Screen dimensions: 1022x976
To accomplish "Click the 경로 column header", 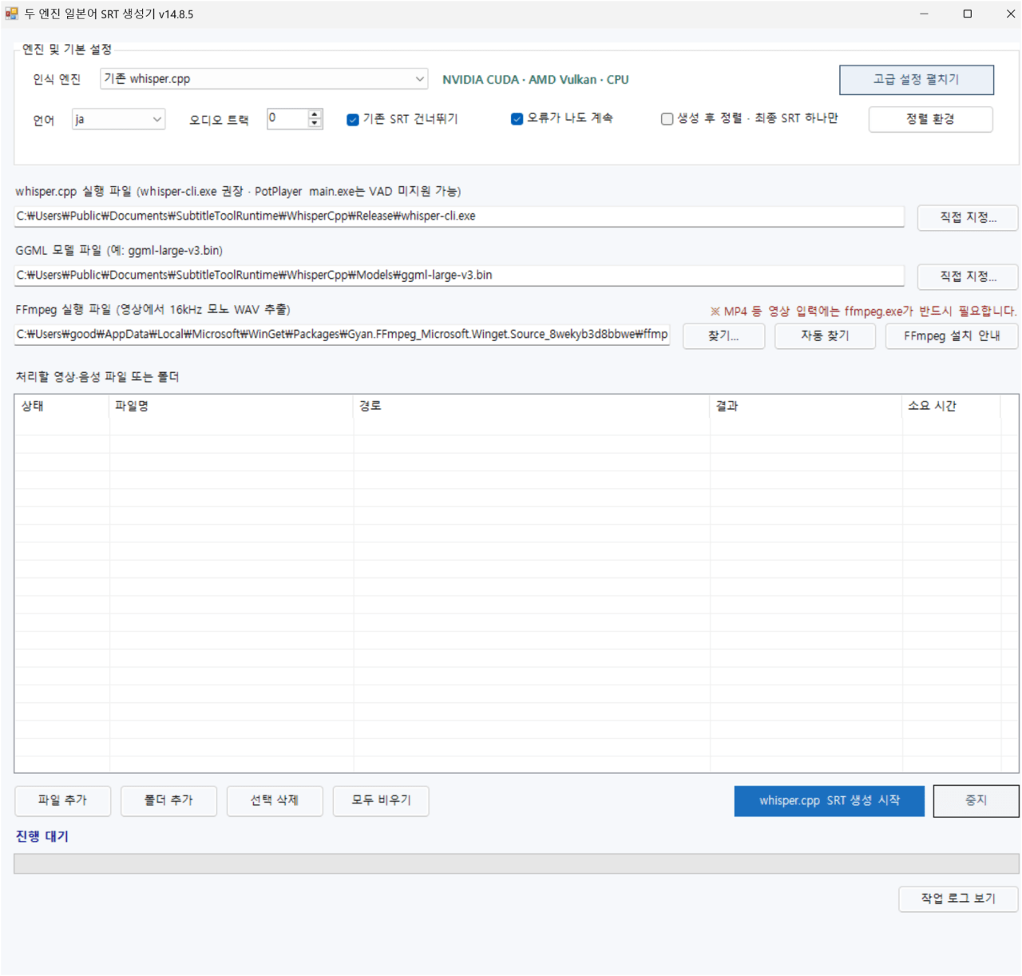I will point(532,406).
